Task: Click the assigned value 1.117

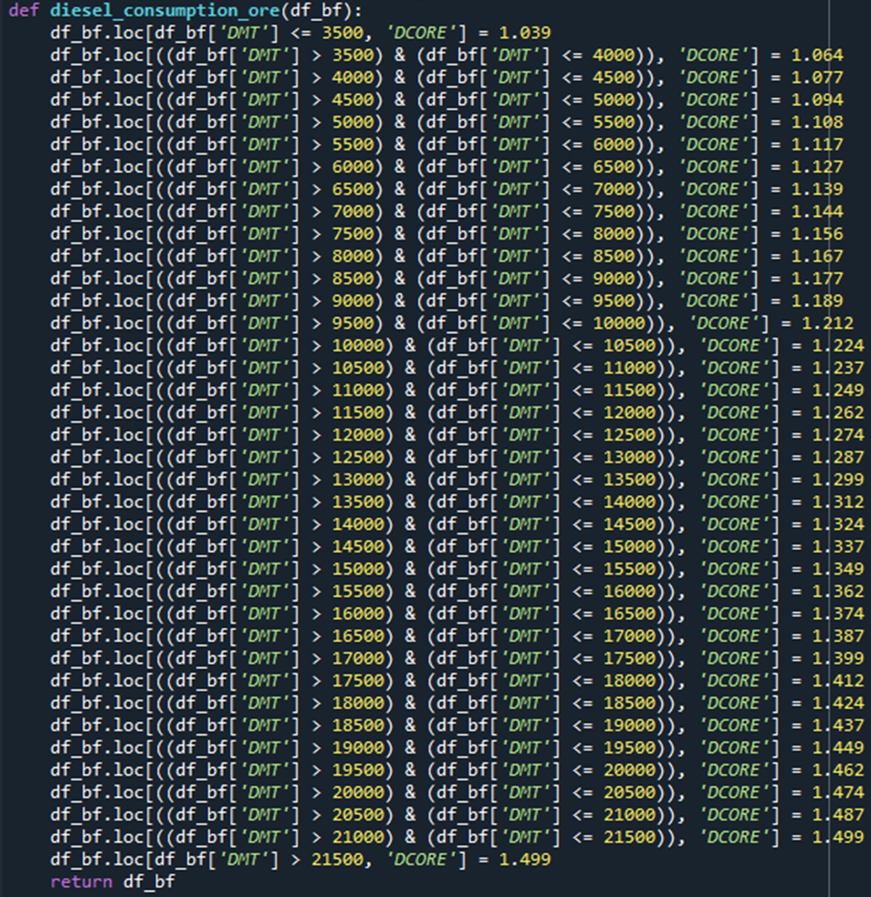Action: pyautogui.click(x=817, y=145)
